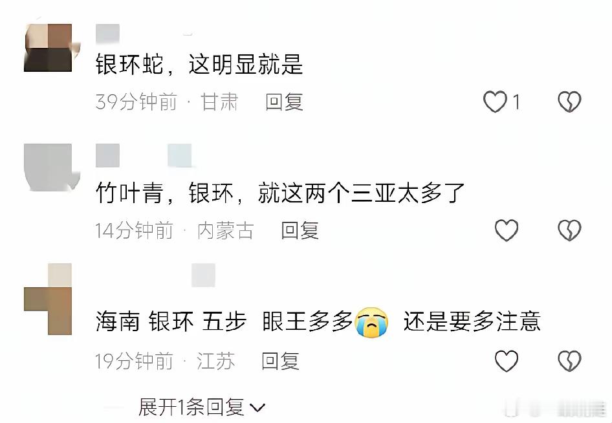Dislike the 竹叶青 comment with broken heart
The width and height of the screenshot is (612, 423).
[x=569, y=230]
